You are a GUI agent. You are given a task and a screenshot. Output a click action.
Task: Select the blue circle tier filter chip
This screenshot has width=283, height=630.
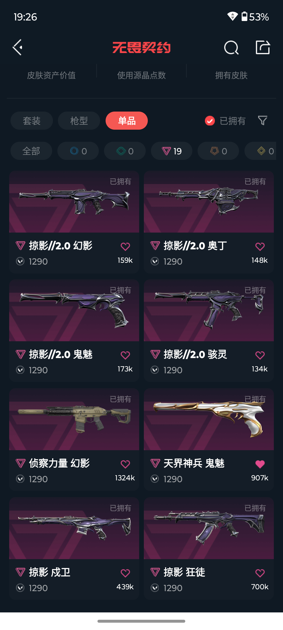(x=78, y=151)
